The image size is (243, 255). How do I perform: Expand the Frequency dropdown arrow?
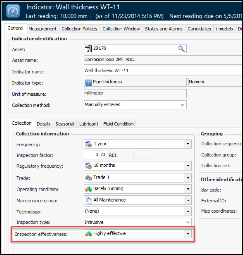pos(188,144)
